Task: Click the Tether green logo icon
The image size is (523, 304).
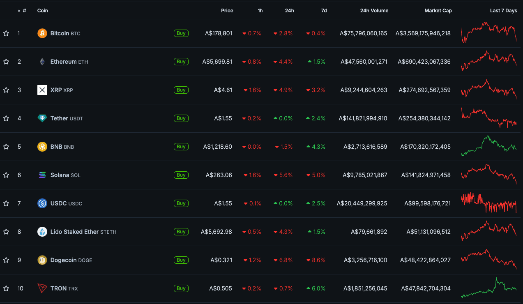Action: (x=42, y=118)
